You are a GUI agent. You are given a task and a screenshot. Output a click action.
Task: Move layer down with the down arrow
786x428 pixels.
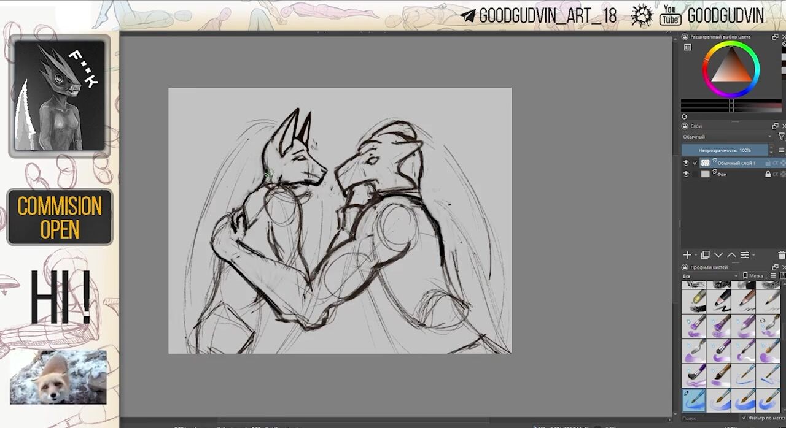(718, 255)
